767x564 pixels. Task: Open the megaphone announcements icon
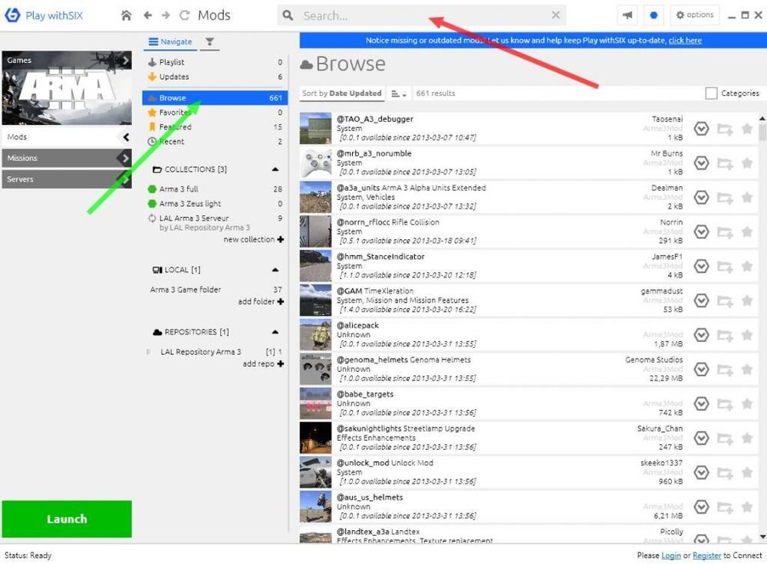click(x=627, y=15)
